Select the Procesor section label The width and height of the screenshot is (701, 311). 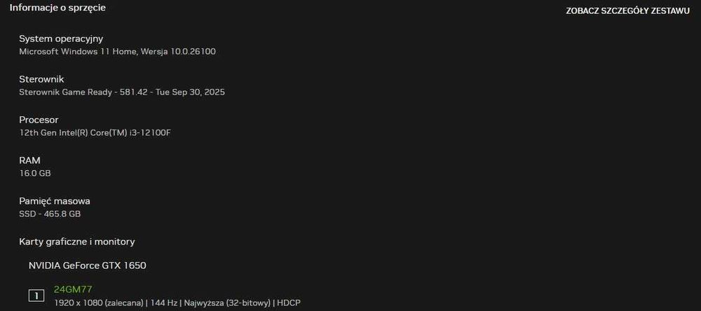click(39, 120)
